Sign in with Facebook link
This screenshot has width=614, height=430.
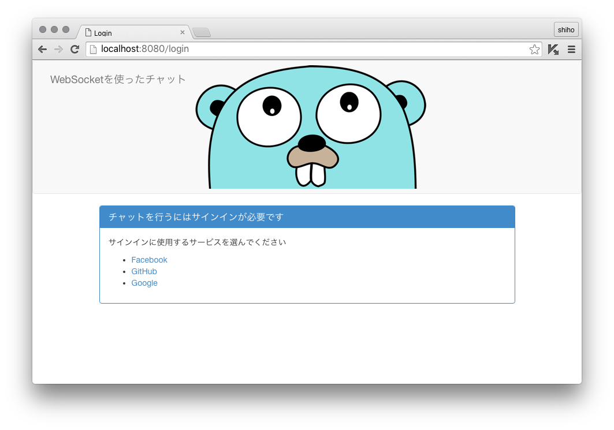149,260
